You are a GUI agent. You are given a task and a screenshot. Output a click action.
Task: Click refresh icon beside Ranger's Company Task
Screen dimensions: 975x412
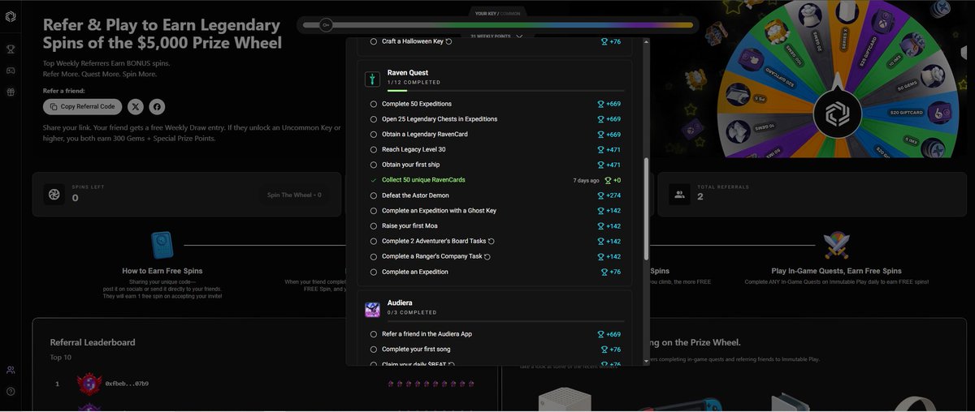pos(487,256)
